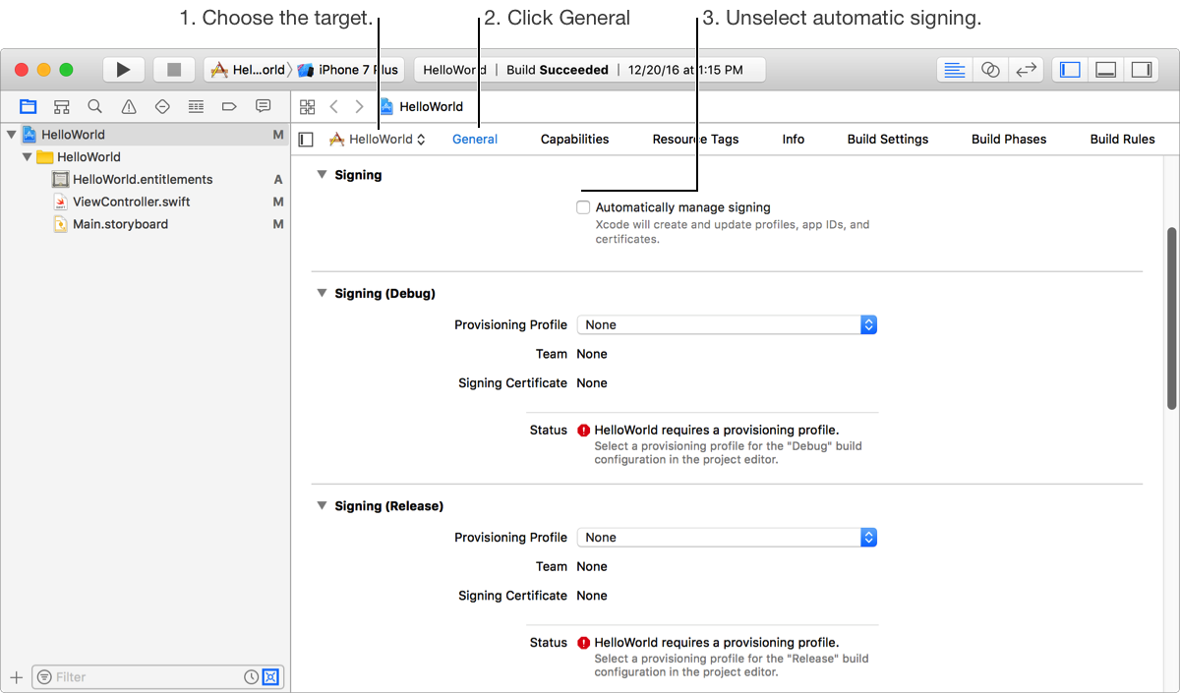1180x693 pixels.
Task: Click the Stop button in toolbar
Action: click(174, 70)
